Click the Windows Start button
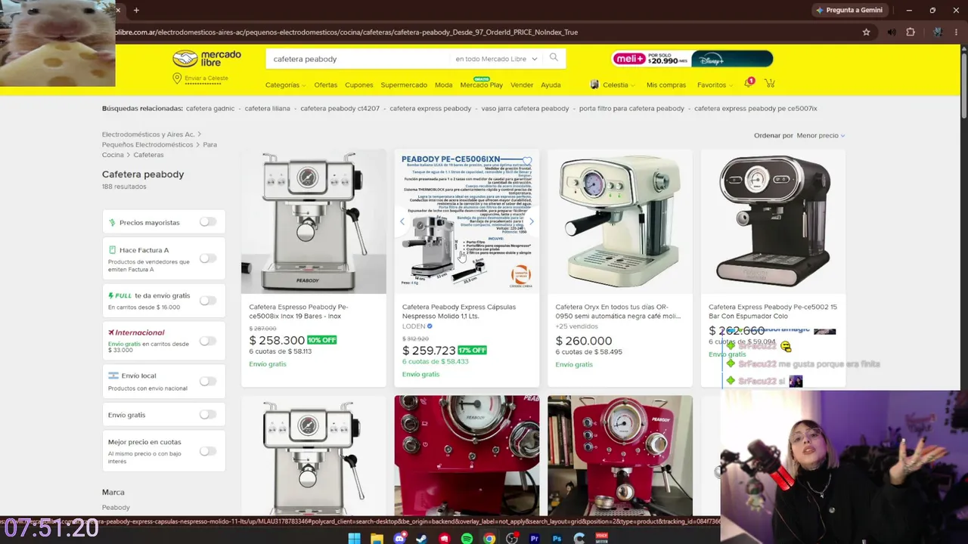The height and width of the screenshot is (544, 968). point(354,538)
